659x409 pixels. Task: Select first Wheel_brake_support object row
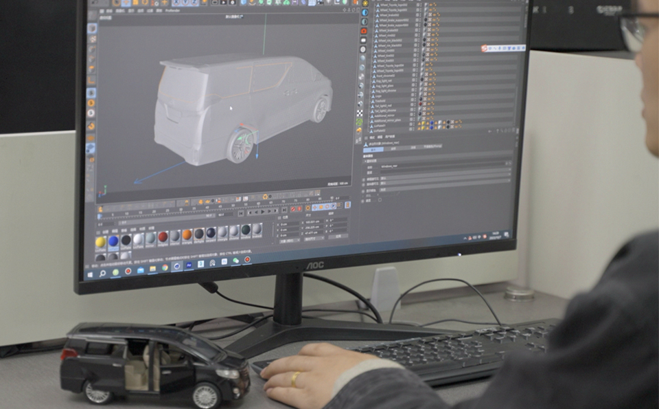coord(393,20)
